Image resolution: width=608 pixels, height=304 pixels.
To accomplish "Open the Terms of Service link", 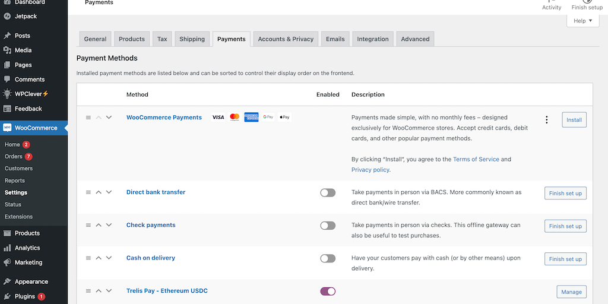I will click(476, 159).
